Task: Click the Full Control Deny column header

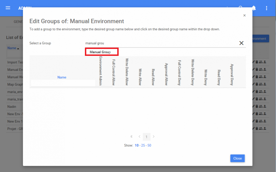Action: pyautogui.click(x=179, y=73)
